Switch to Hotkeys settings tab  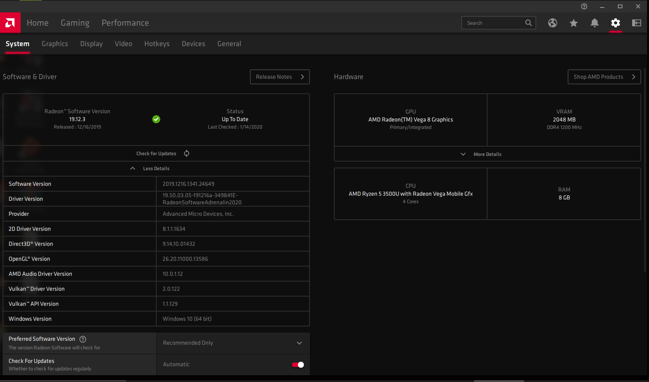[x=157, y=44]
